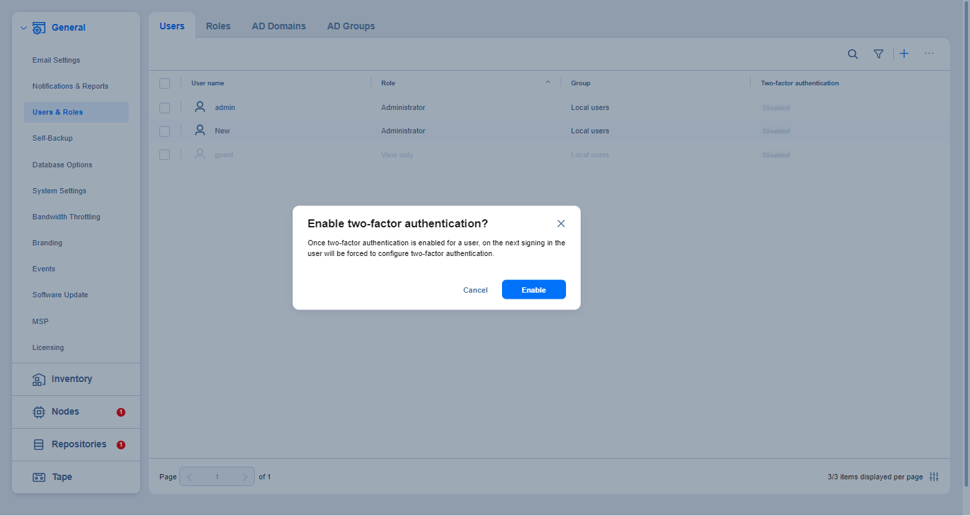The width and height of the screenshot is (970, 516).
Task: Open the three-dot more options menu
Action: click(929, 53)
